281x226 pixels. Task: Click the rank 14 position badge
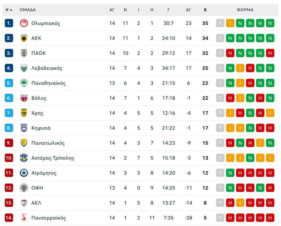pos(9,218)
